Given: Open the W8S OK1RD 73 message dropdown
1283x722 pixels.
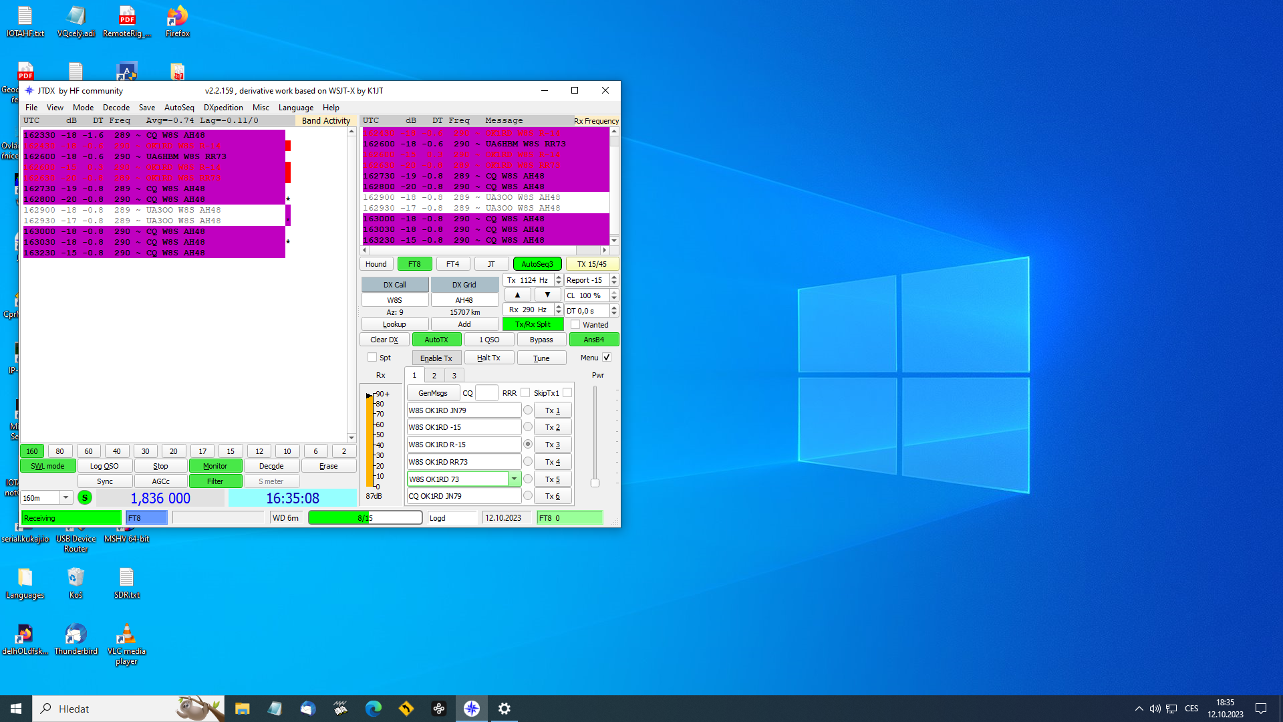Looking at the screenshot, I should point(514,479).
